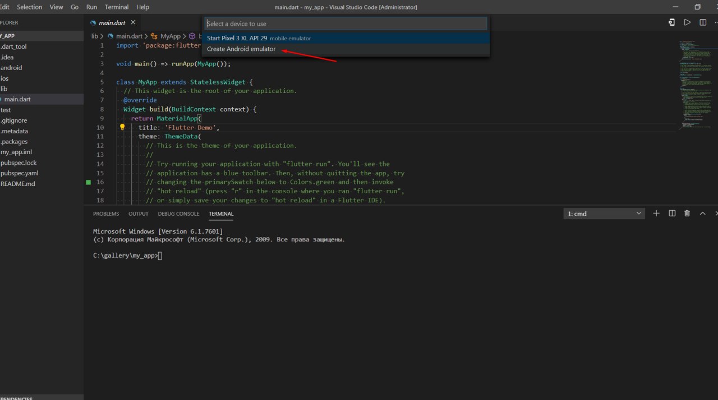Screen dimensions: 718x400
Task: Kill the terminal using the trash icon
Action: pos(687,213)
